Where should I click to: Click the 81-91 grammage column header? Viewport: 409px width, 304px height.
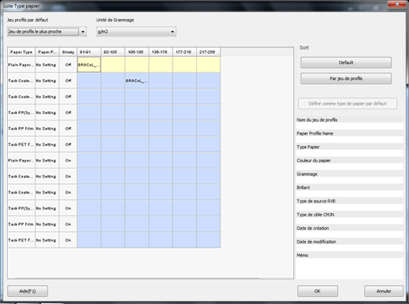[89, 52]
